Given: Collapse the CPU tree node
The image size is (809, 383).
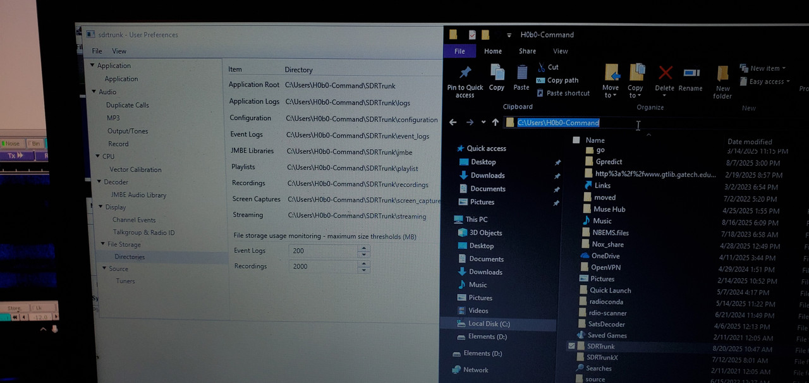Looking at the screenshot, I should pyautogui.click(x=97, y=156).
